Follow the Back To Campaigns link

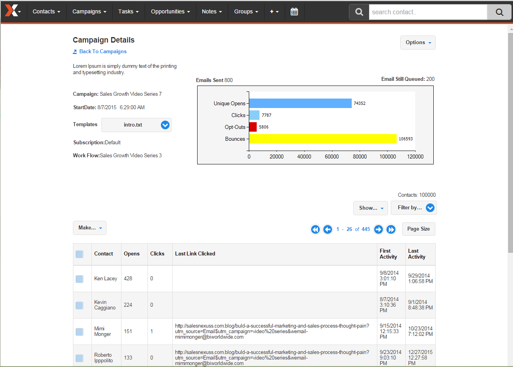pos(103,52)
